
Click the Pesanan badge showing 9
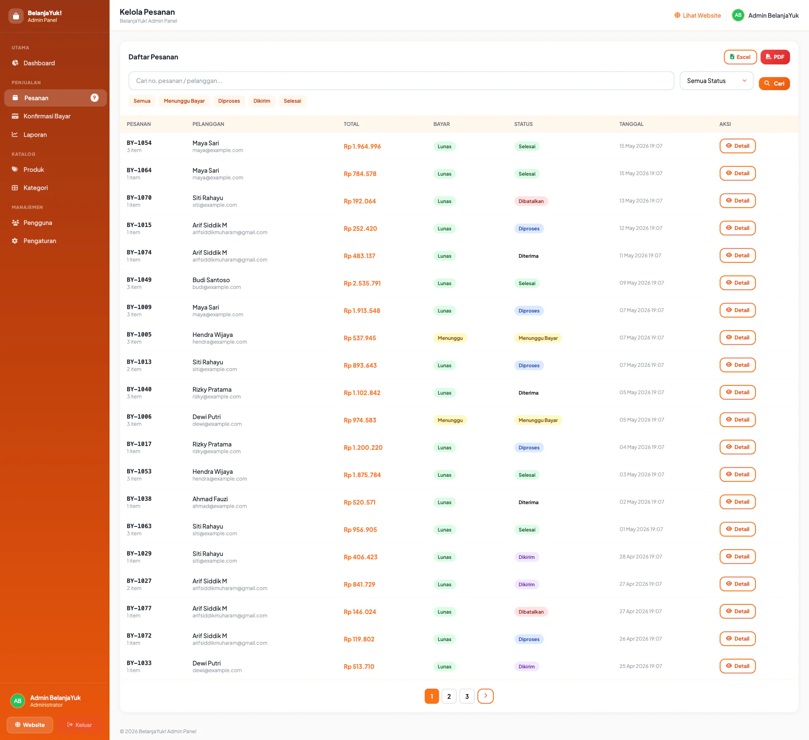(94, 98)
